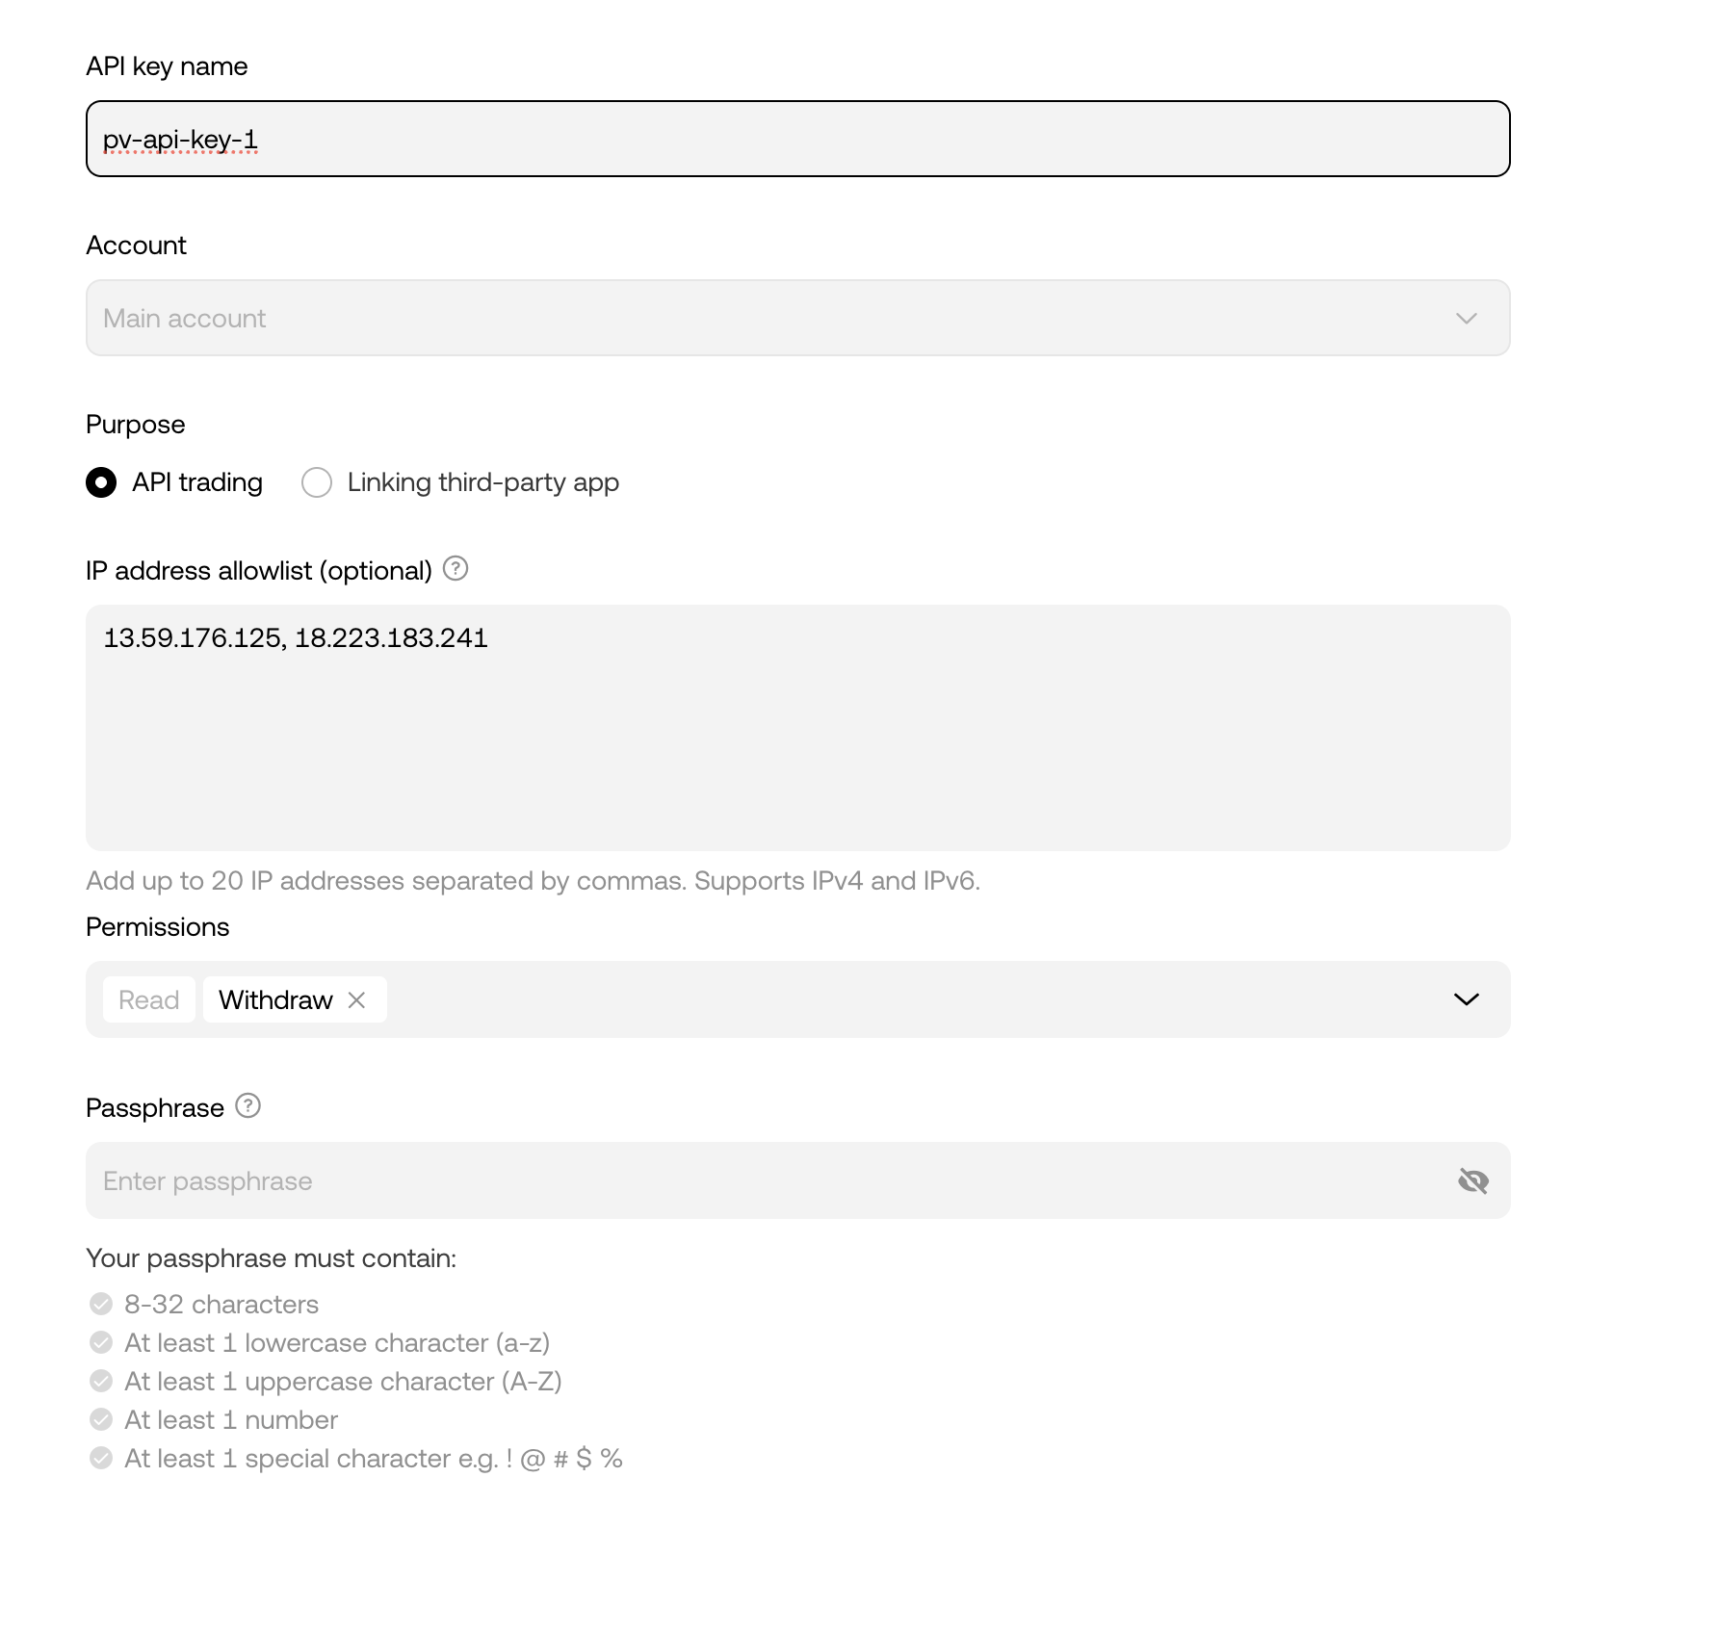Image resolution: width=1718 pixels, height=1633 pixels.
Task: Open the Main account dropdown
Action: 797,318
